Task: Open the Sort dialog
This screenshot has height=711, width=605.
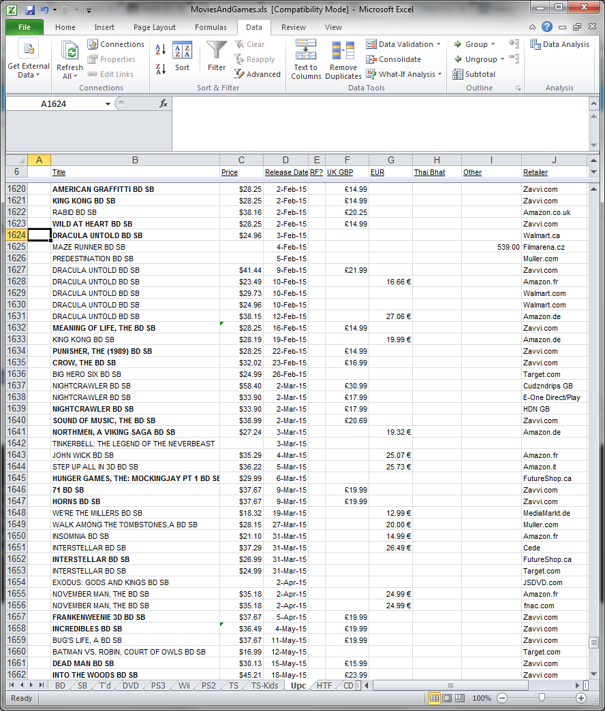Action: pyautogui.click(x=182, y=56)
